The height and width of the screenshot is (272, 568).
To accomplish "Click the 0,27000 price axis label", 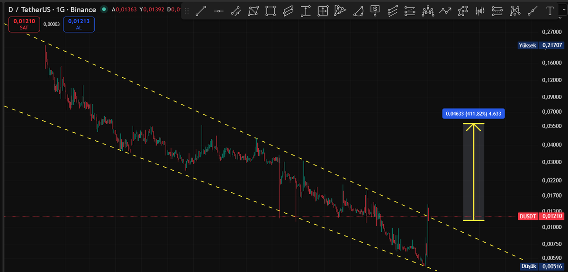I will 552,32.
